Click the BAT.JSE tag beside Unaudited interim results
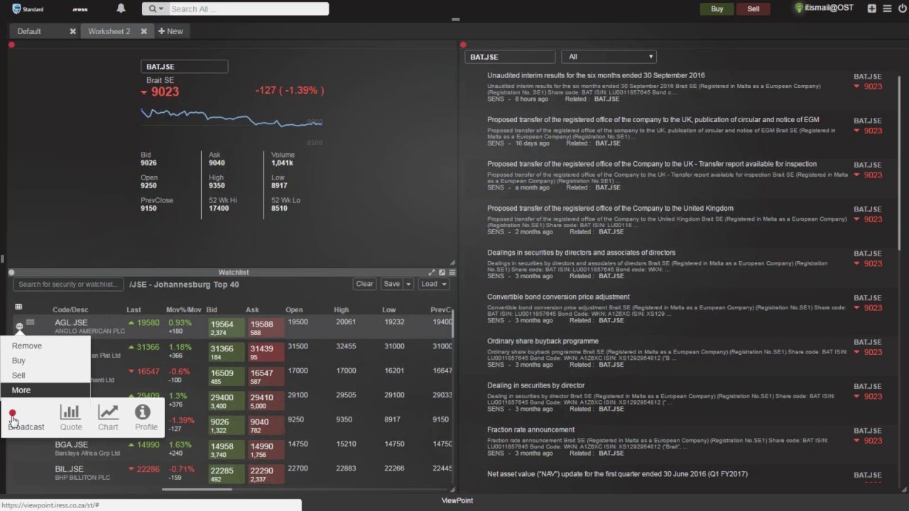The height and width of the screenshot is (511, 909). 867,76
